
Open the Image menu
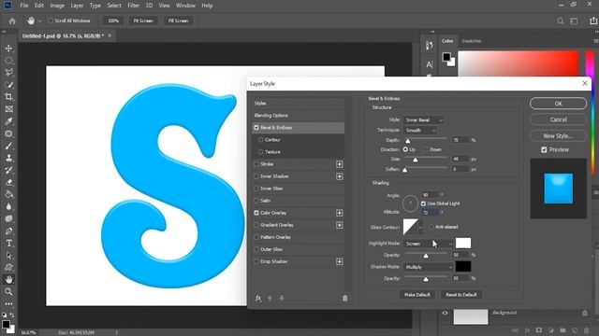pos(57,6)
